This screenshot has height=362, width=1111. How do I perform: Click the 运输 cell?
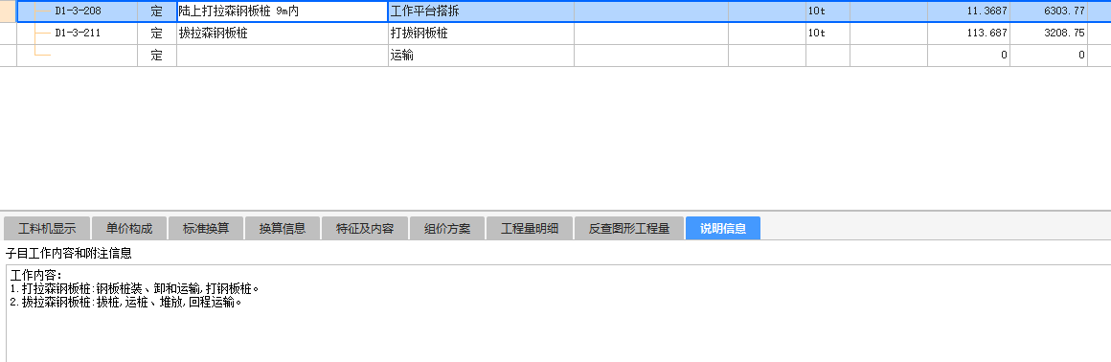(x=481, y=56)
